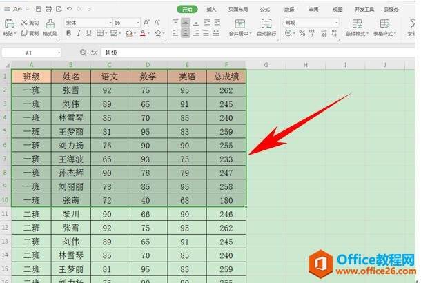Screen dimensions: 421x283
Task: Align text right
Action: pyautogui.click(x=196, y=33)
